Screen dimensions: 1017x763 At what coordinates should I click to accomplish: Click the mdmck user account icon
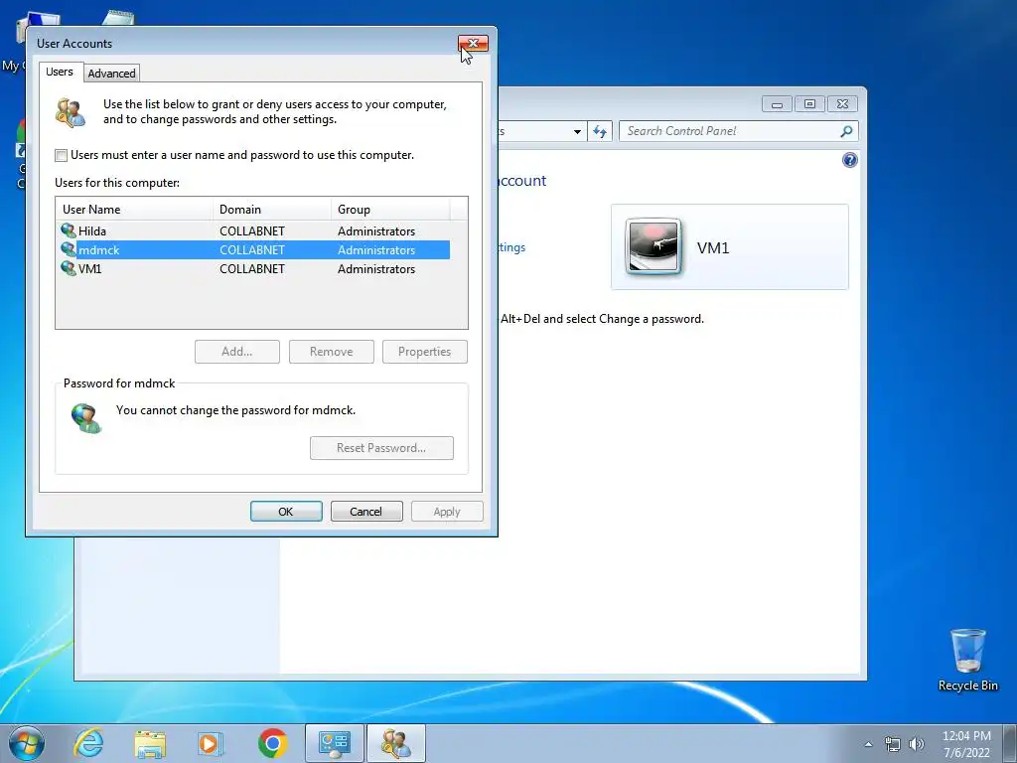(69, 249)
